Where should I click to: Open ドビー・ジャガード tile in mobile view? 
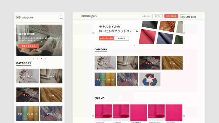[x=28, y=114]
